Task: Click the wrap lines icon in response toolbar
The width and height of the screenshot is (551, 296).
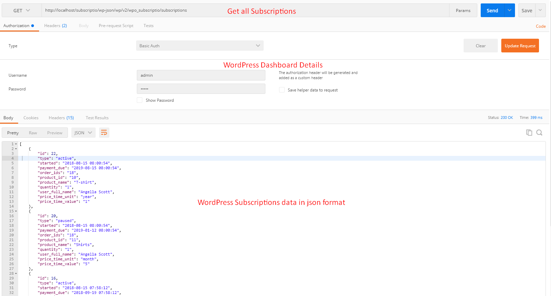Action: (104, 133)
